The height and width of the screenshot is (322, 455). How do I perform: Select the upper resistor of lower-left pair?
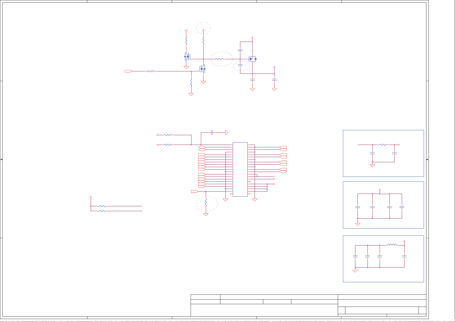(102, 206)
